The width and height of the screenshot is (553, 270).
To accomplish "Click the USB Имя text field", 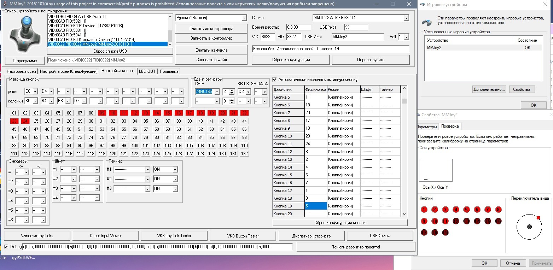I will pyautogui.click(x=357, y=37).
